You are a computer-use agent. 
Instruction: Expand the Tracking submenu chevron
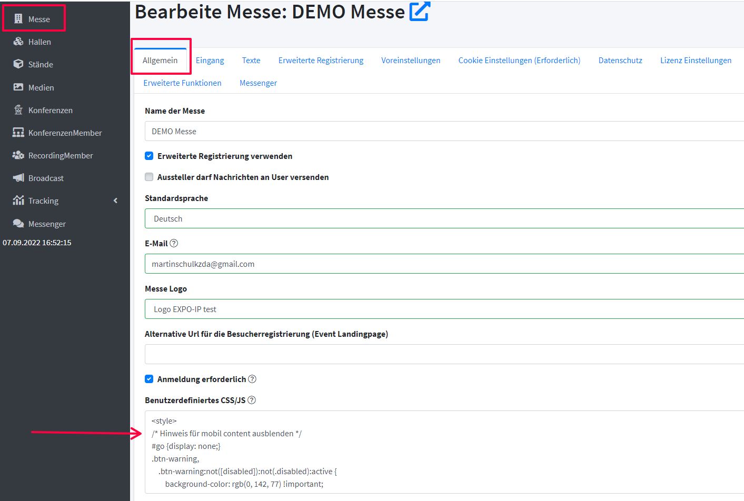coord(115,201)
